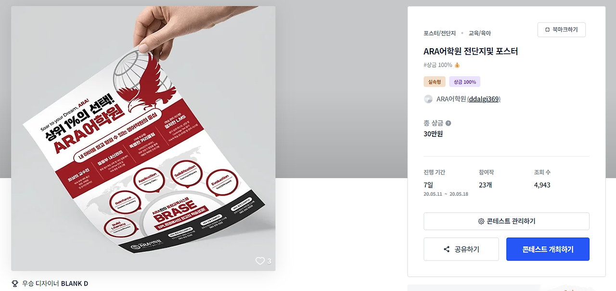Click the money bag emoji after #상금 100%

tap(457, 65)
